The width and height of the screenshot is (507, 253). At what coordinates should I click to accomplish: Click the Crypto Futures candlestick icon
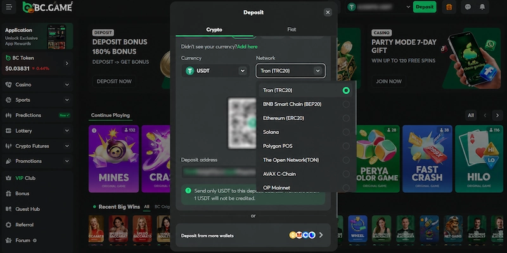click(x=8, y=146)
